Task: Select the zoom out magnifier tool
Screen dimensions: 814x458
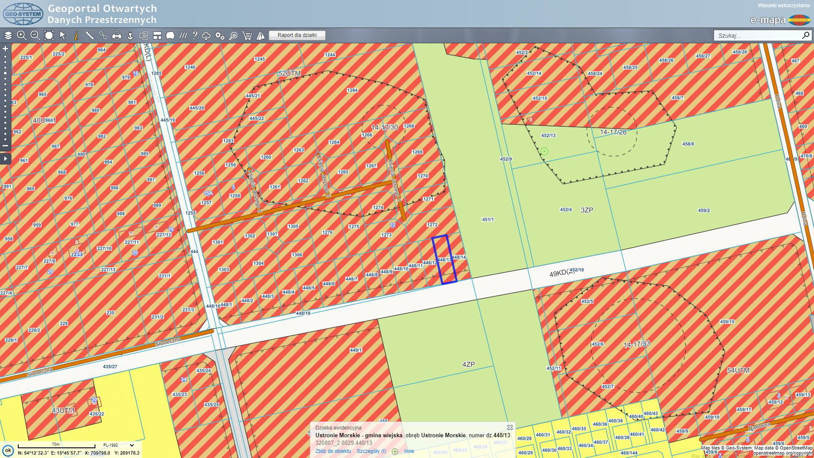Action: click(35, 36)
